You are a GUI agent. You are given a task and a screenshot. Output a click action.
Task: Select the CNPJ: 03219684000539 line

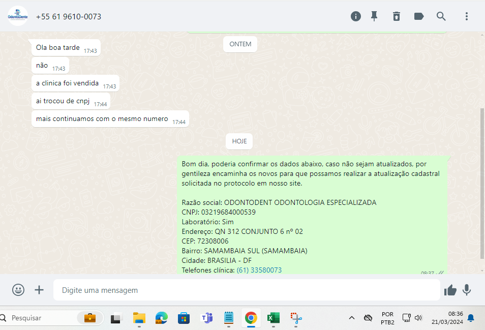(x=219, y=212)
